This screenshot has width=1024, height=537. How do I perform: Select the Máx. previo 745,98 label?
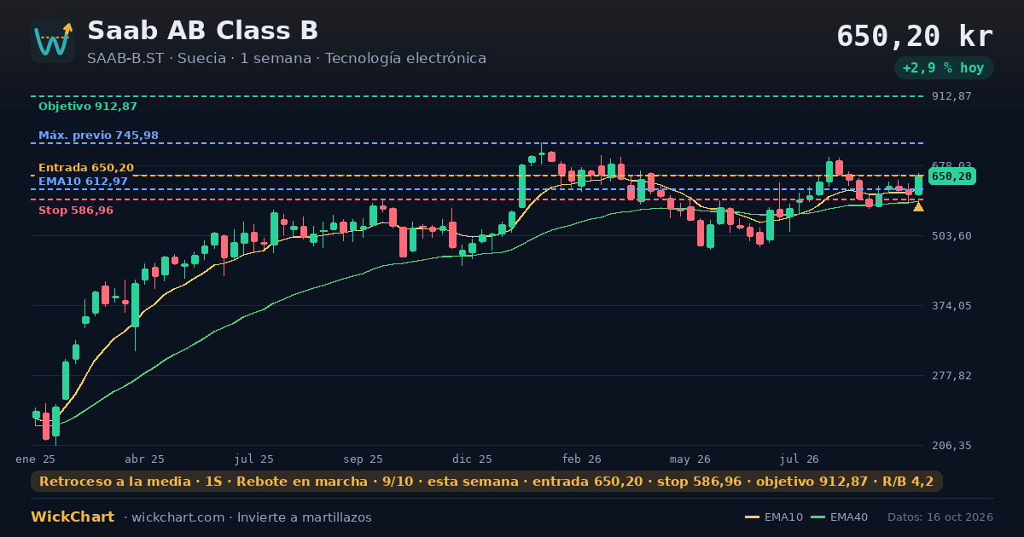coord(98,136)
